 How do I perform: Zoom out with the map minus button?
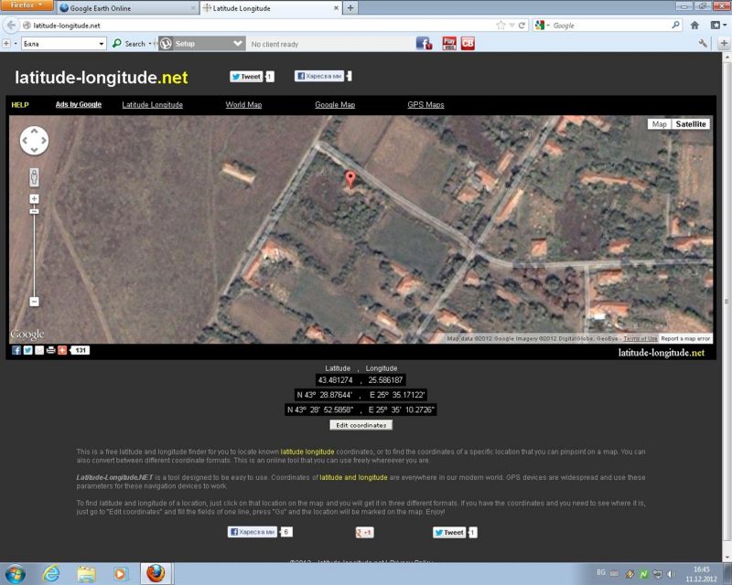point(34,302)
